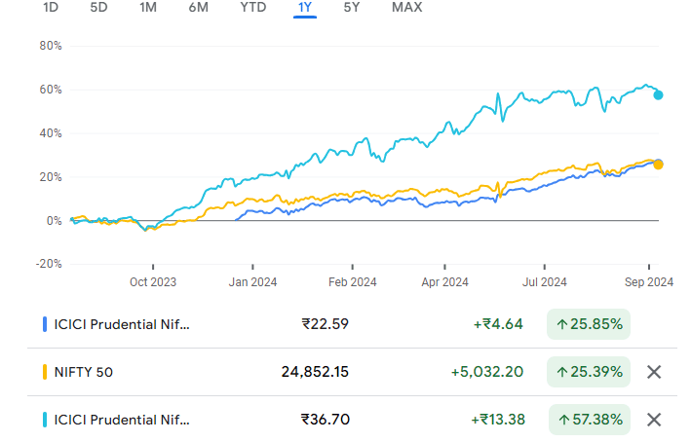The width and height of the screenshot is (691, 442).
Task: Click the 57.38% gain up-arrow badge
Action: [x=590, y=420]
